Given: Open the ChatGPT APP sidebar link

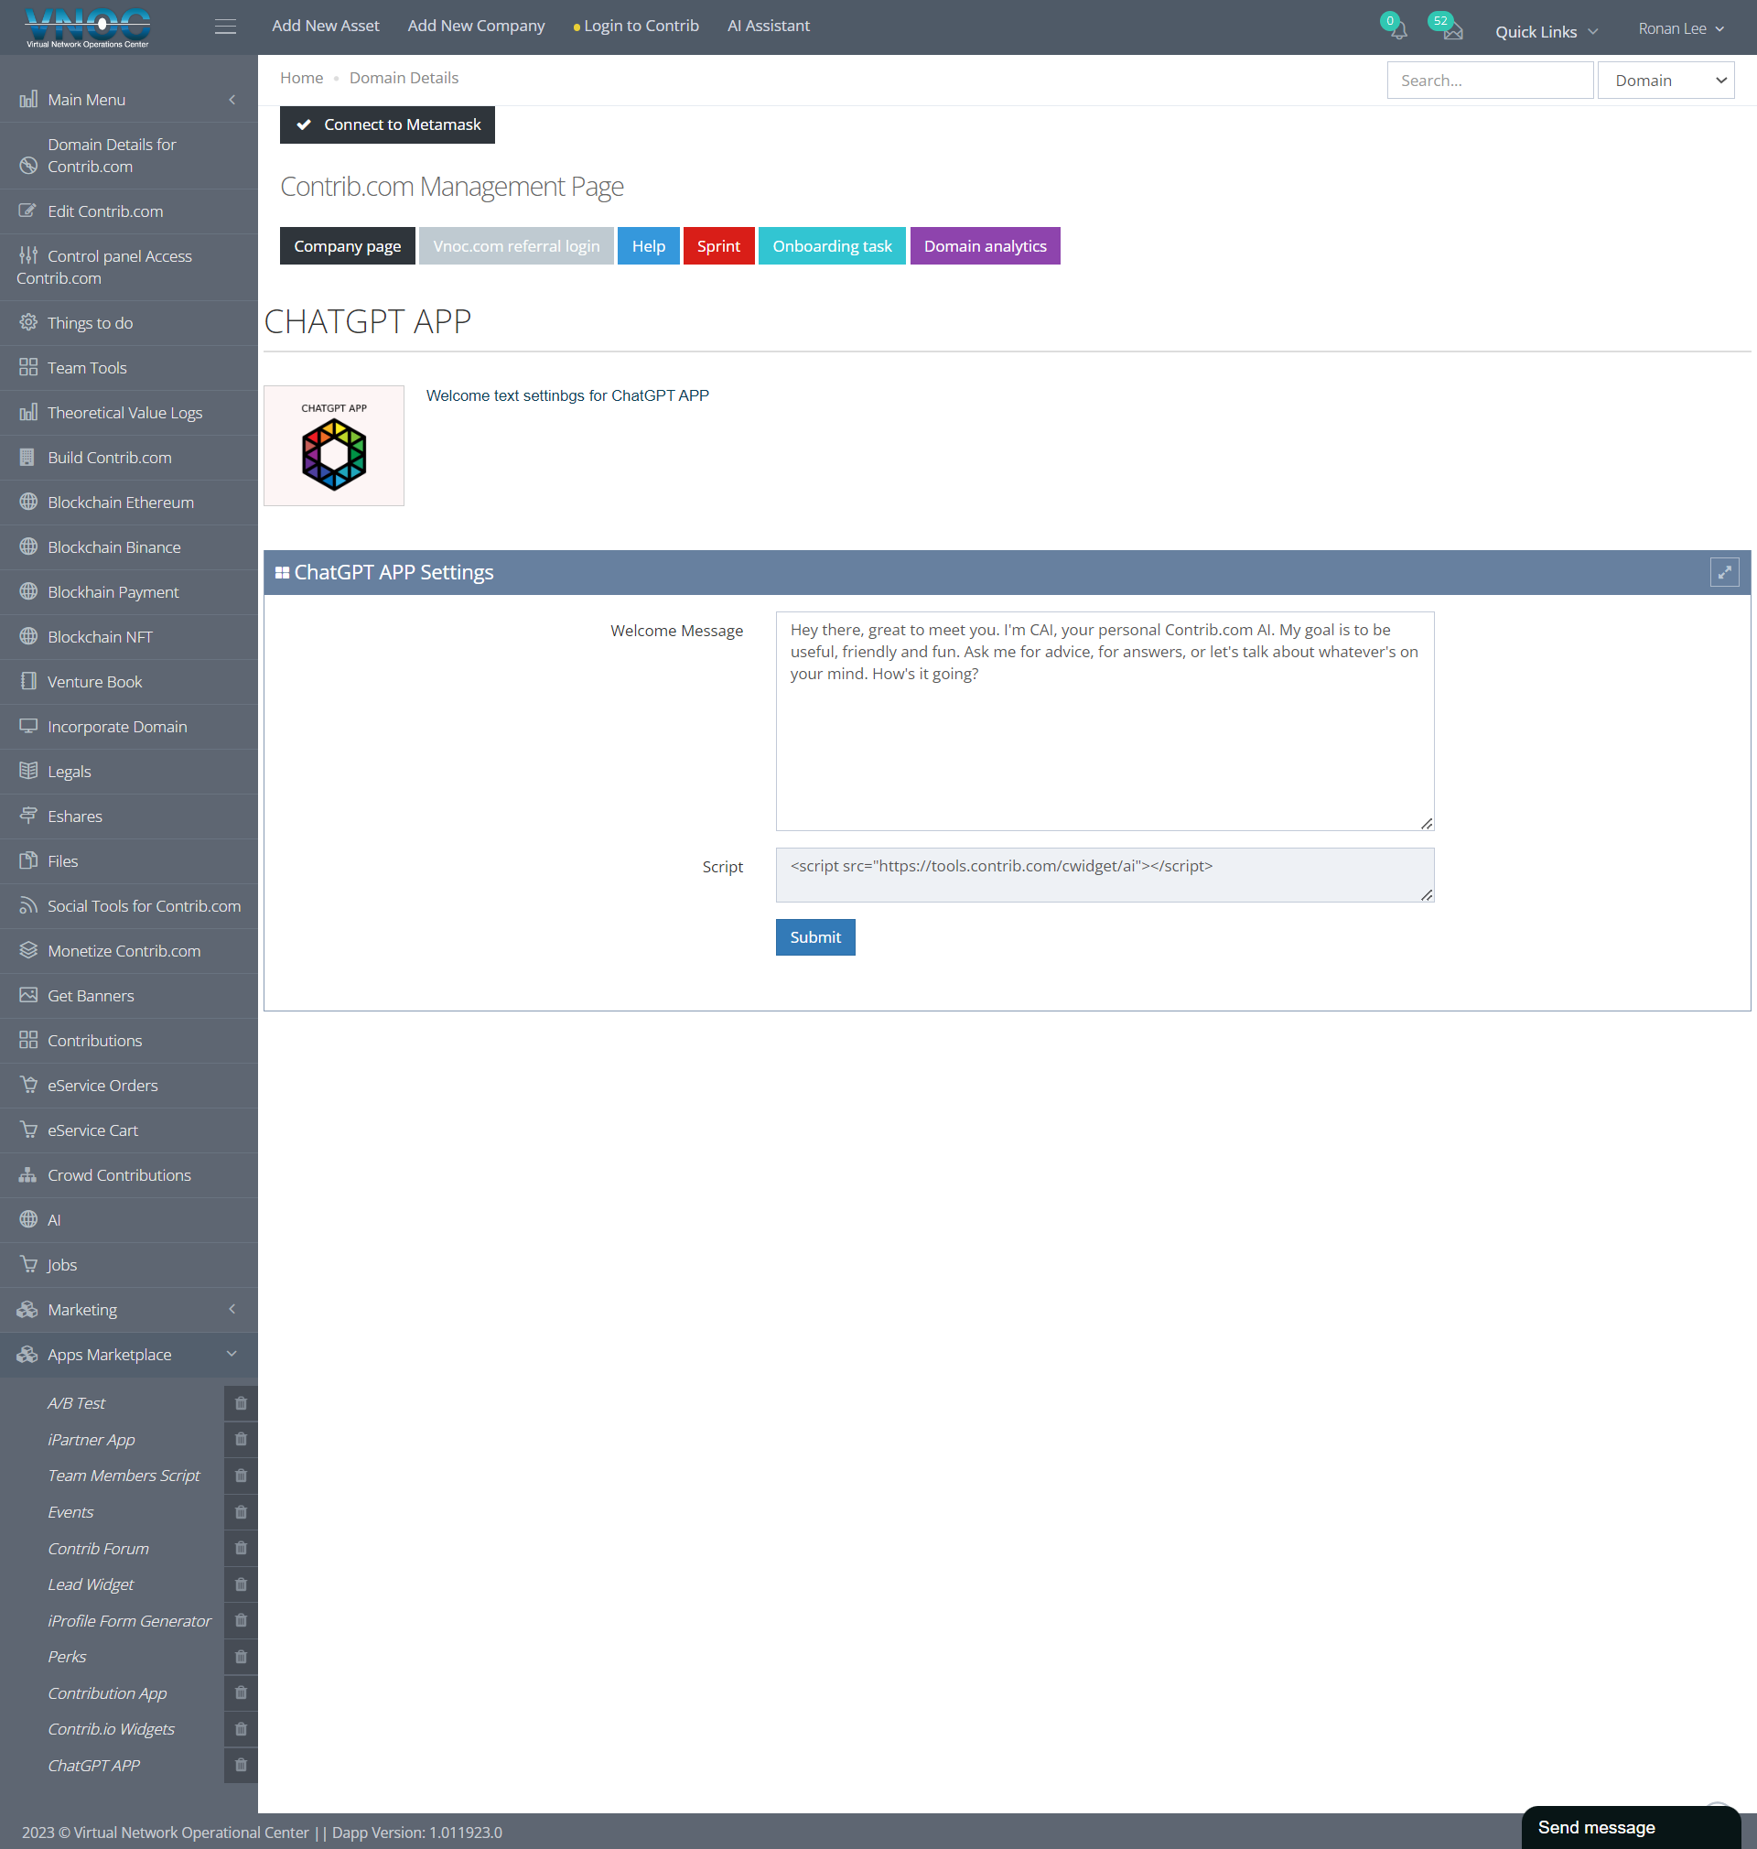Looking at the screenshot, I should click(x=93, y=1765).
